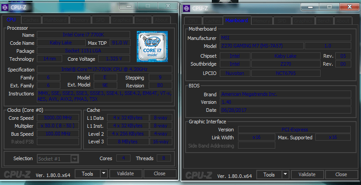
Task: Click Close button in right CPU-Z window
Action: click(341, 174)
